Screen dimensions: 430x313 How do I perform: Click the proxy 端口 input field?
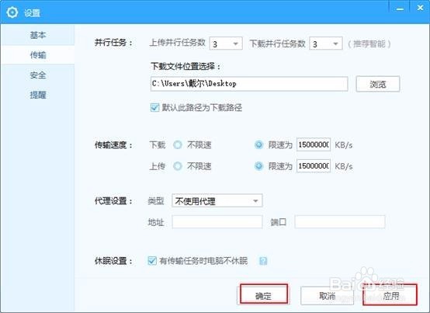[340, 221]
